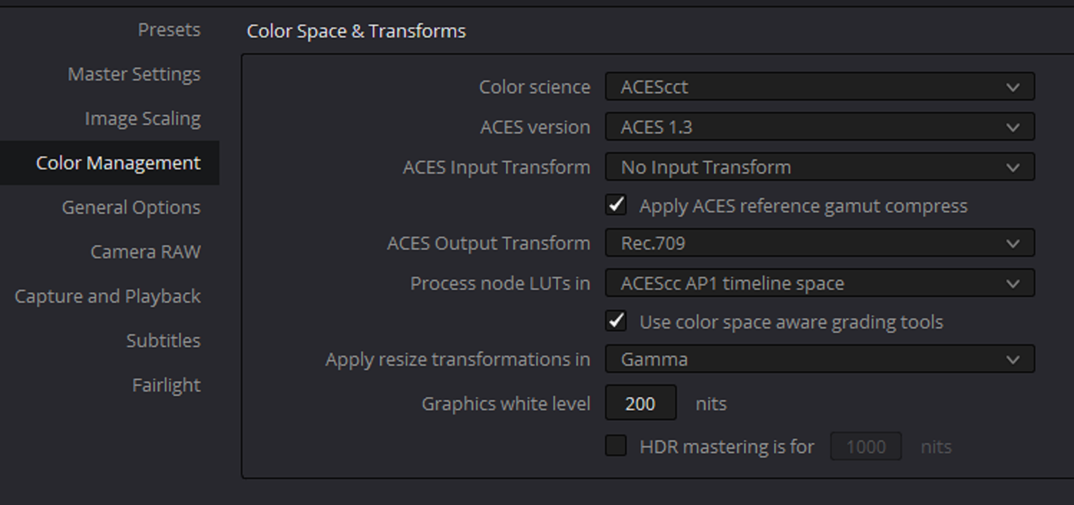Enable HDR mastering is for checkbox

617,445
